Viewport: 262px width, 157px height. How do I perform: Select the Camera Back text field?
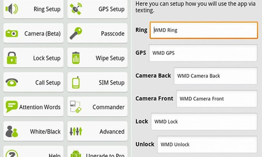[215, 76]
